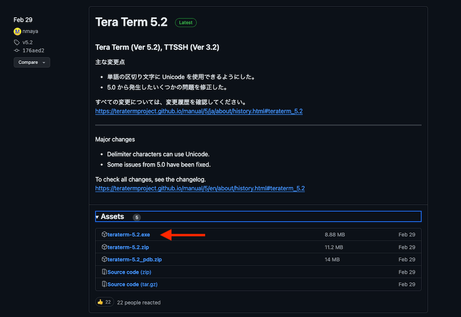Click 'Delimiter characters can use Unicode.' text
The width and height of the screenshot is (461, 317).
[158, 154]
